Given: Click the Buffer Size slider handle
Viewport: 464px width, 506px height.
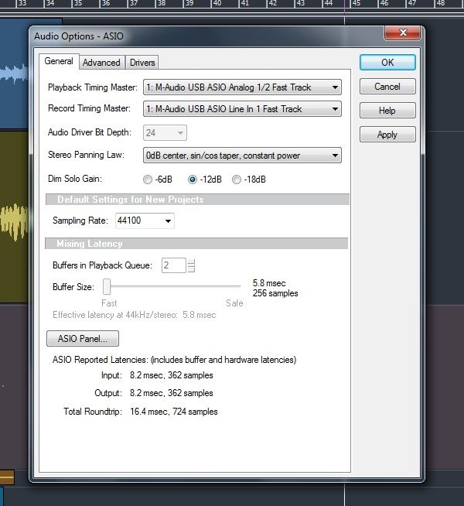Looking at the screenshot, I should click(x=108, y=286).
